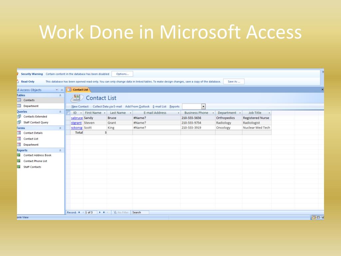Image resolution: width=341 pixels, height=256 pixels.
Task: Open the ID column filter dropdown
Action: [81, 113]
